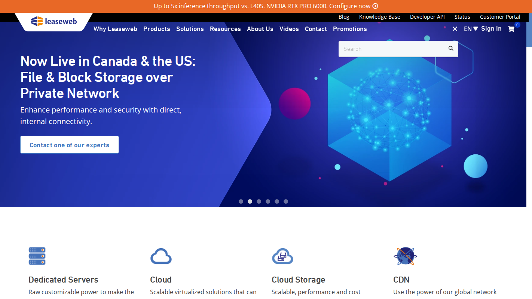Viewport: 532px width, 299px height.
Task: Open the Customer Portal link
Action: pyautogui.click(x=500, y=17)
